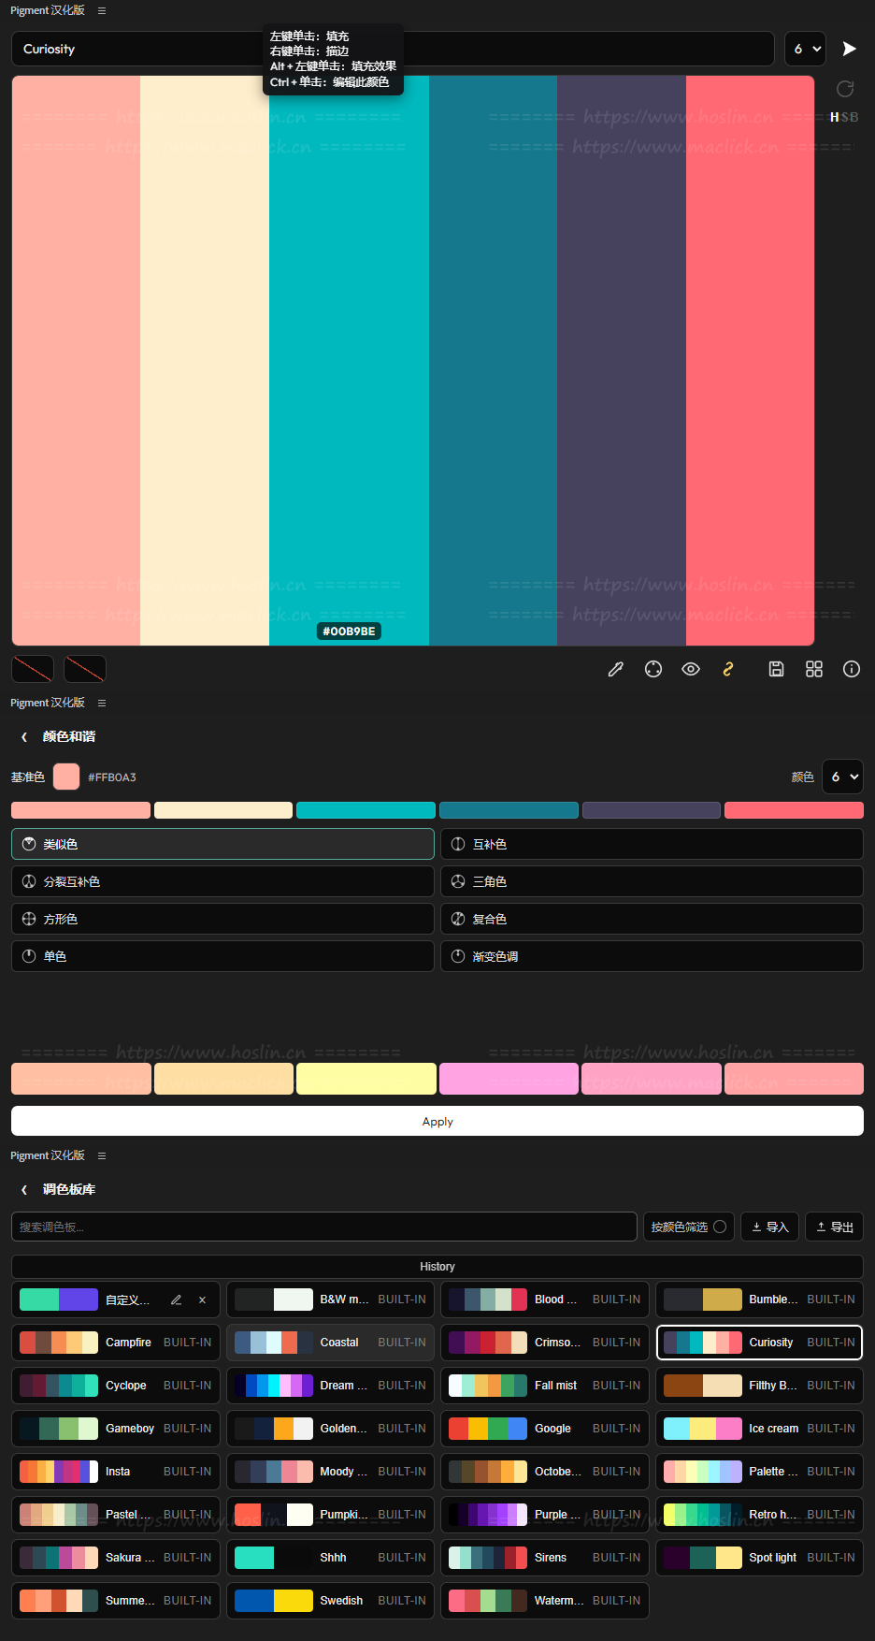Select the Ice cream palette
The height and width of the screenshot is (1641, 875).
pyautogui.click(x=759, y=1429)
